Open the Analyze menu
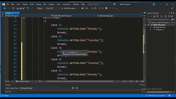Viewport: 176px width, 99px height. [x=51, y=4]
